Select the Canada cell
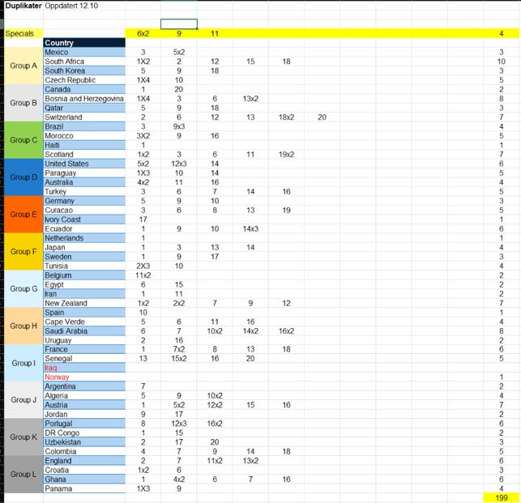521x503 pixels. click(x=84, y=89)
